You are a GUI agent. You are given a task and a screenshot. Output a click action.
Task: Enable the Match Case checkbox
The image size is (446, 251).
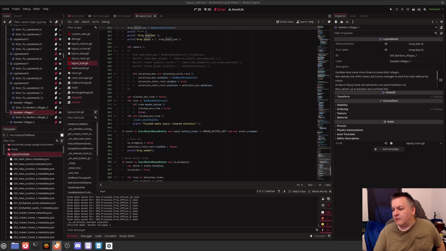[290, 191]
